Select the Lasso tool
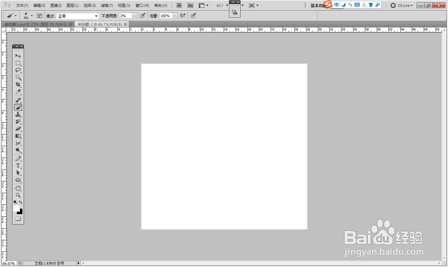448x267 pixels. (x=18, y=70)
